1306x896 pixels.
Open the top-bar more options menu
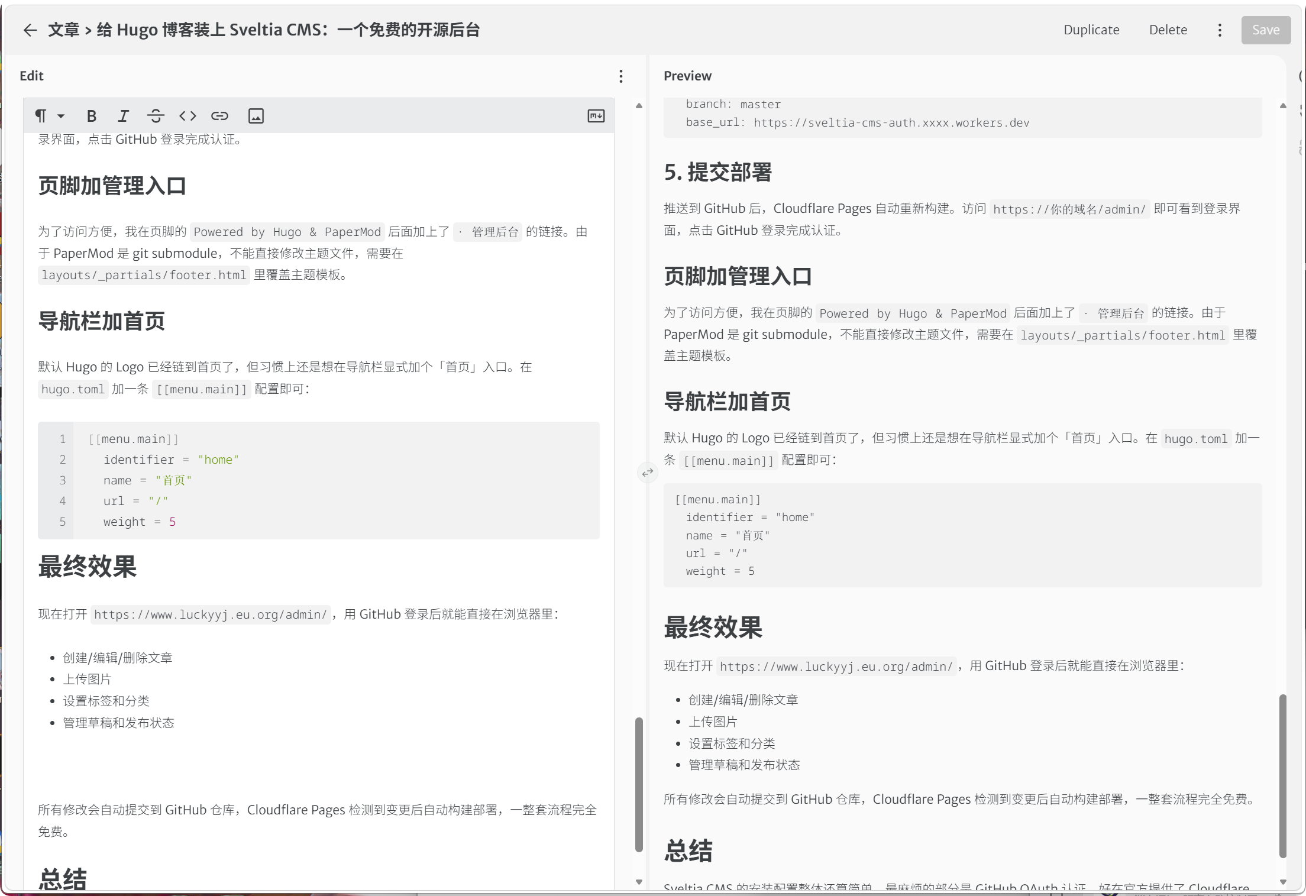(x=1220, y=30)
